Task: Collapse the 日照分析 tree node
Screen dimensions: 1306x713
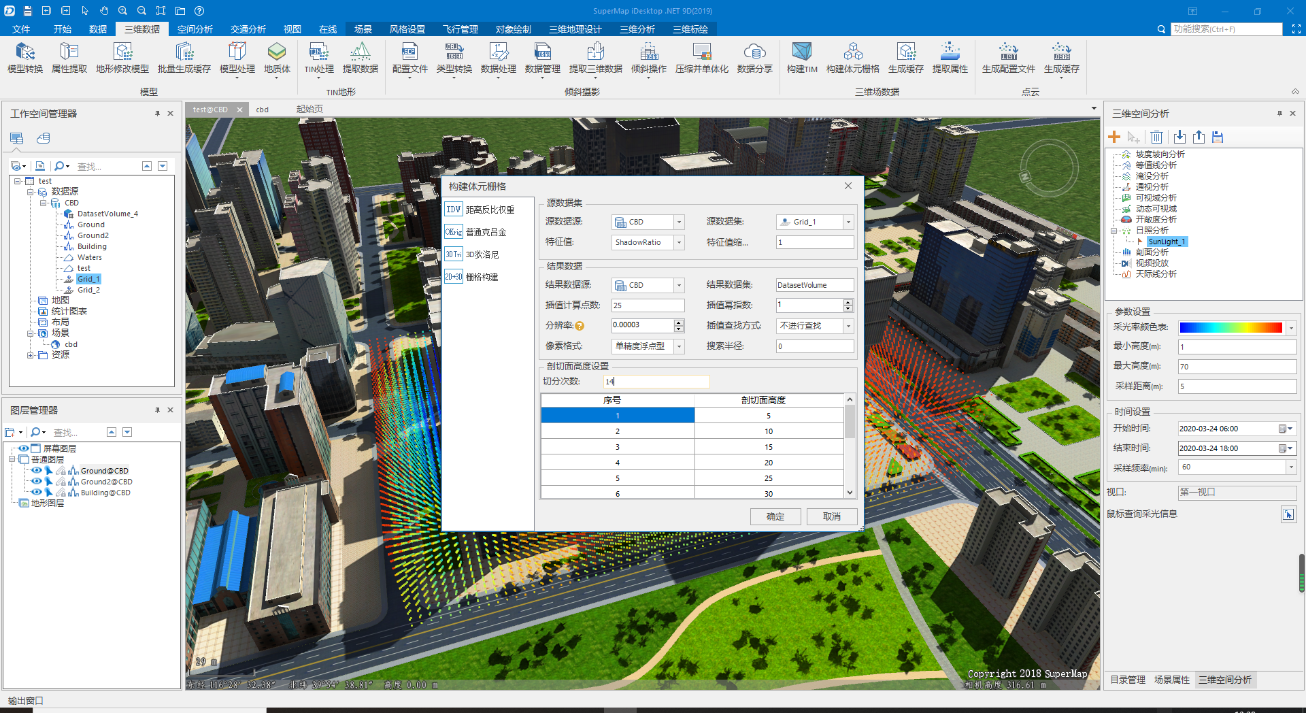Action: tap(1114, 231)
